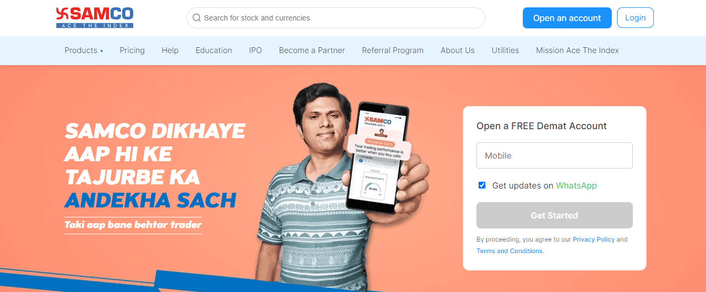Click the SAMCO logo in the header
The height and width of the screenshot is (292, 706).
click(95, 18)
